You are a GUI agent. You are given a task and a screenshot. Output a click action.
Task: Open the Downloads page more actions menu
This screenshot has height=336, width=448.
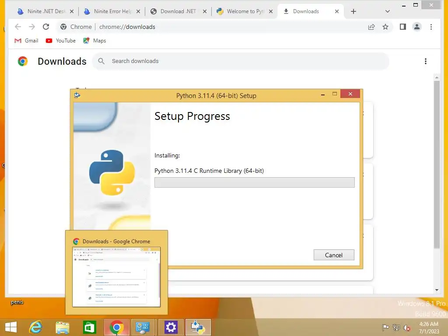425,61
